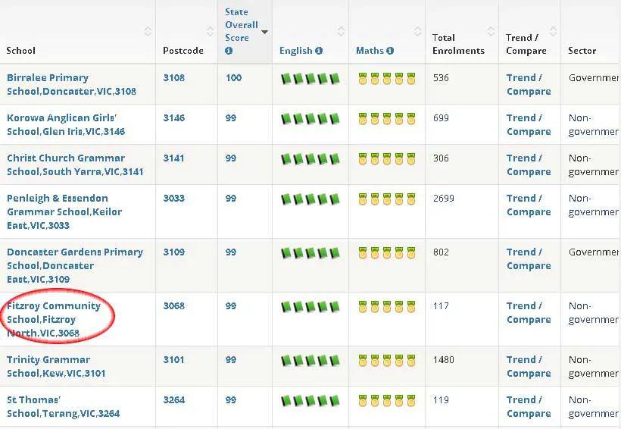Click English book rating for Korowa Anglican
The image size is (621, 429).
pyautogui.click(x=310, y=119)
